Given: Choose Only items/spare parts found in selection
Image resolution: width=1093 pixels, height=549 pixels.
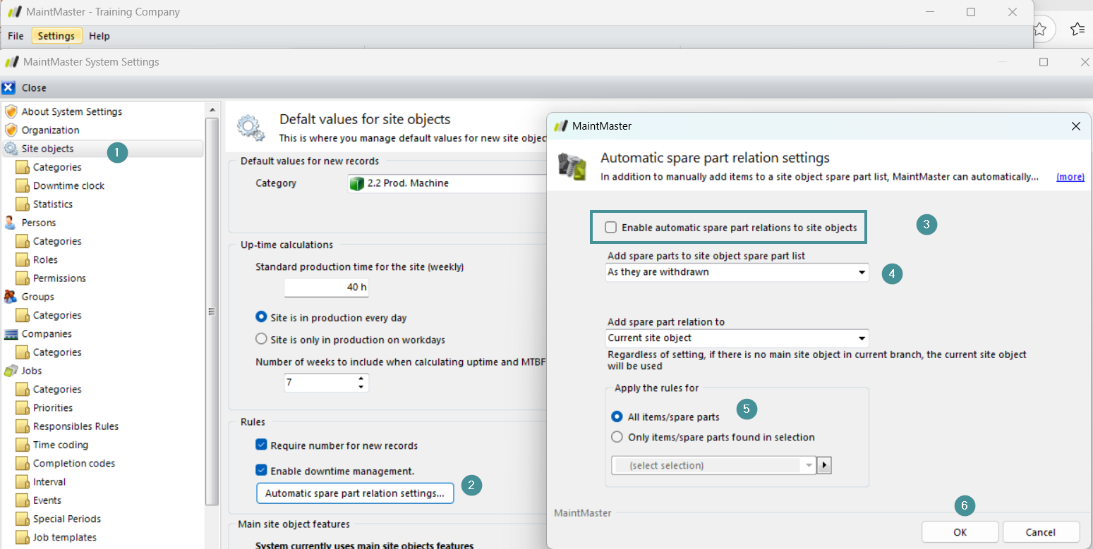Looking at the screenshot, I should [617, 438].
